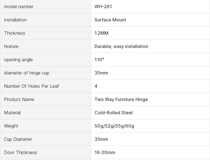Click the Installation row label
Viewport: 210px width, 160px height.
(15, 20)
